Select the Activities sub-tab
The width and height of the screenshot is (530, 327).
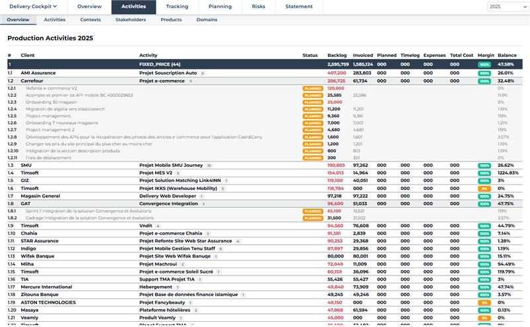(x=55, y=20)
